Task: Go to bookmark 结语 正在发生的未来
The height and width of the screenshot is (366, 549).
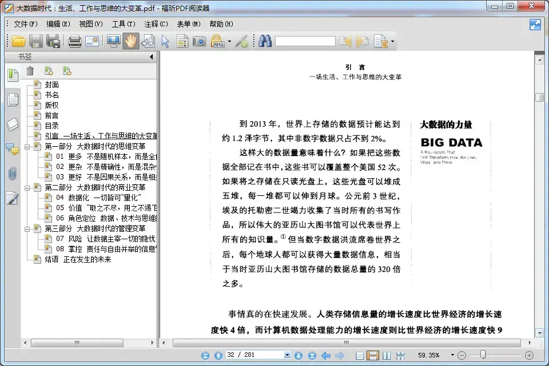Action: tap(78, 259)
